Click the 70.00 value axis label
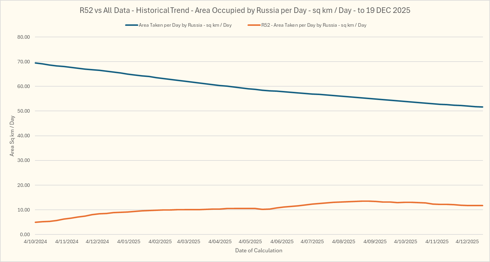Image resolution: width=490 pixels, height=262 pixels. 23,62
